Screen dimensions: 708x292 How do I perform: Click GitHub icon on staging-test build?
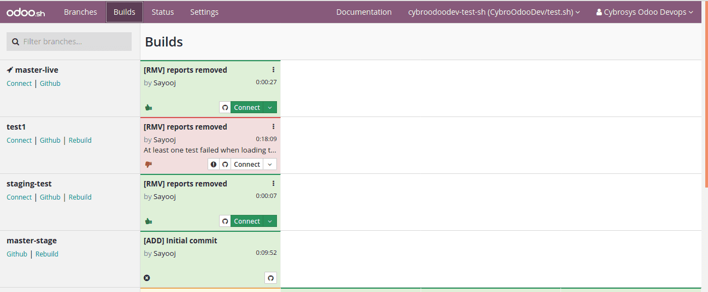point(225,221)
